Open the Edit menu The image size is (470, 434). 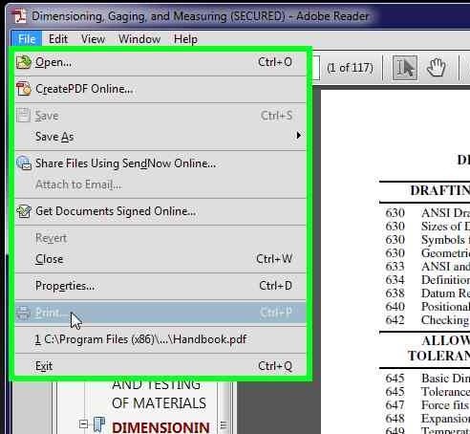click(58, 39)
